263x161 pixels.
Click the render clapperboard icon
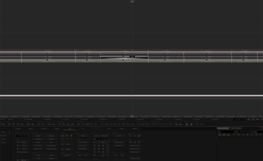tap(187, 124)
